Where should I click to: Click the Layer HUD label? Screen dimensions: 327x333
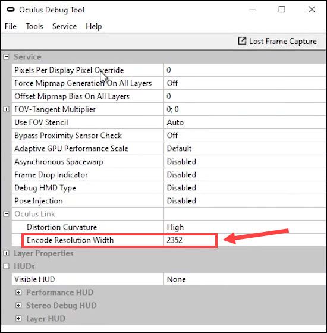46,319
